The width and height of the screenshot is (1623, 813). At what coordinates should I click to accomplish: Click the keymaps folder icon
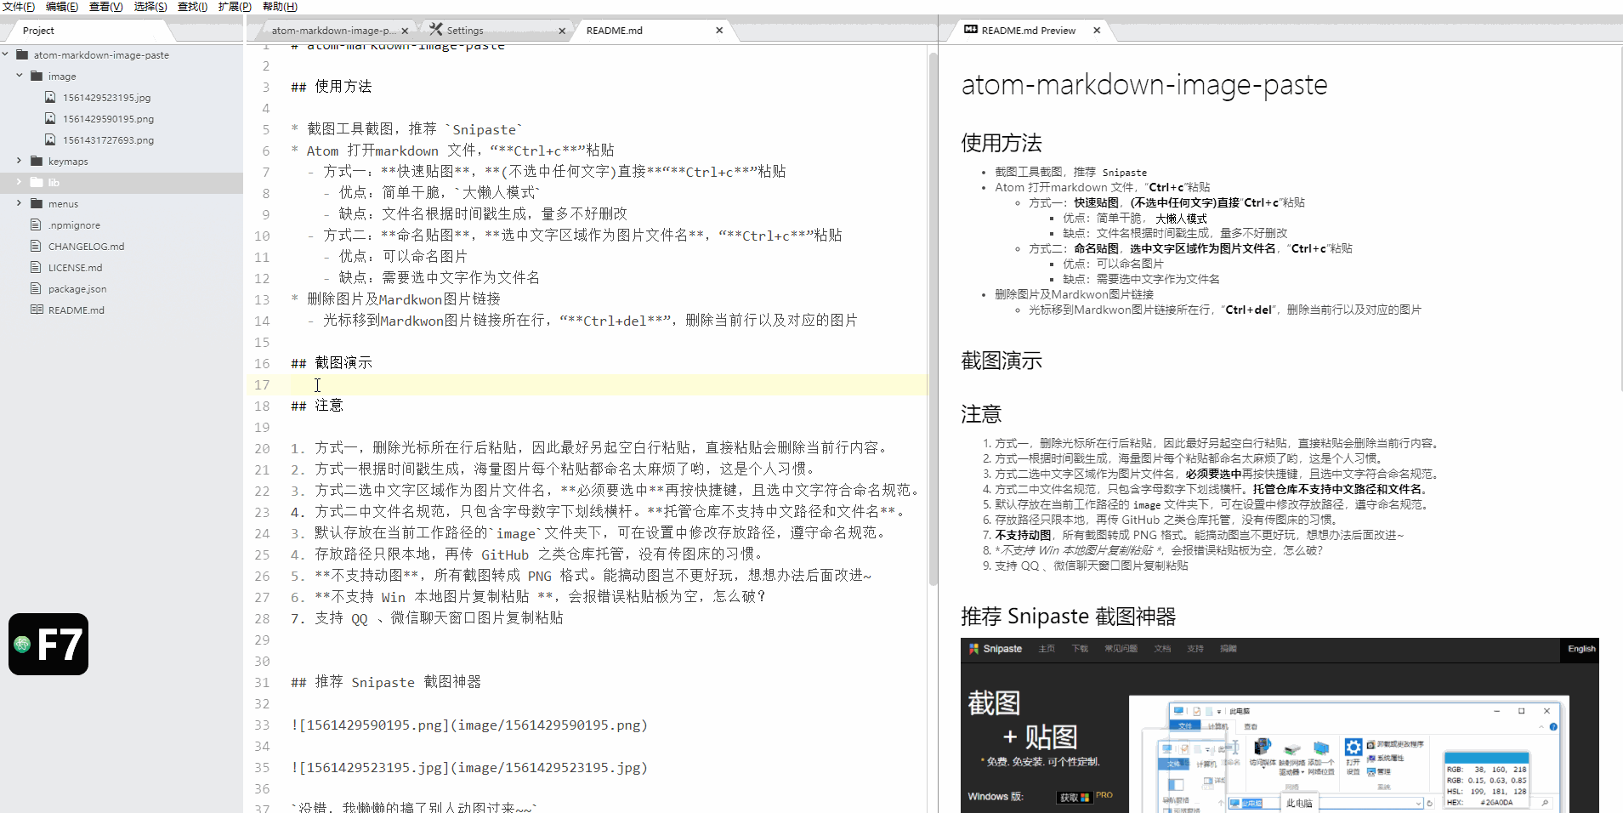pos(37,161)
